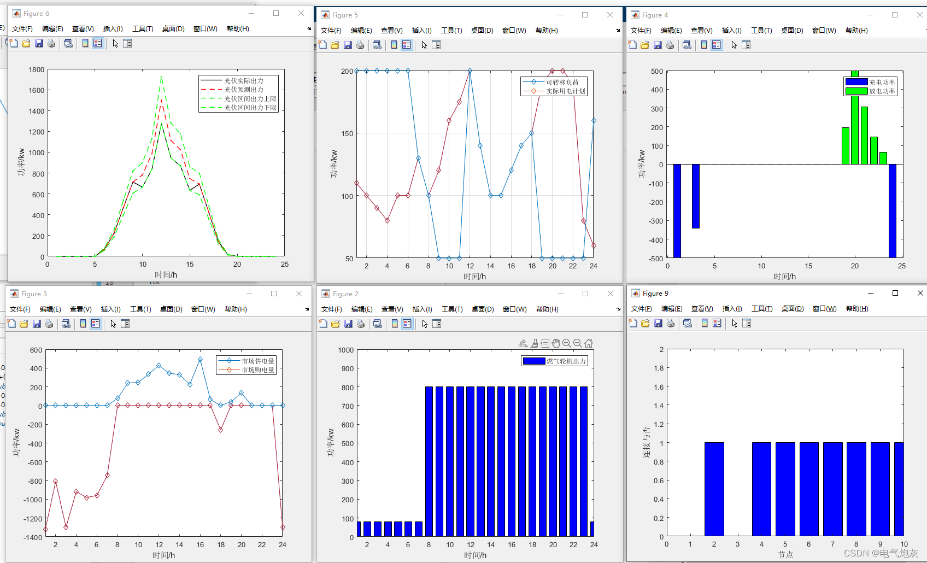Toggle Insert Legend in Figure 9 toolbar

point(717,323)
